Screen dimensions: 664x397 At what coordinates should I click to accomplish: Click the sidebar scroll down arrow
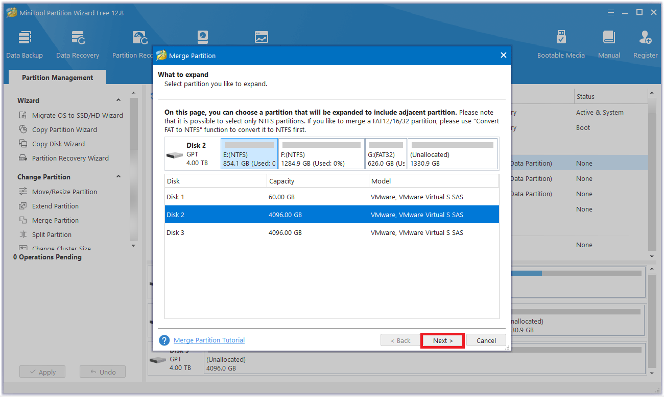(x=134, y=246)
